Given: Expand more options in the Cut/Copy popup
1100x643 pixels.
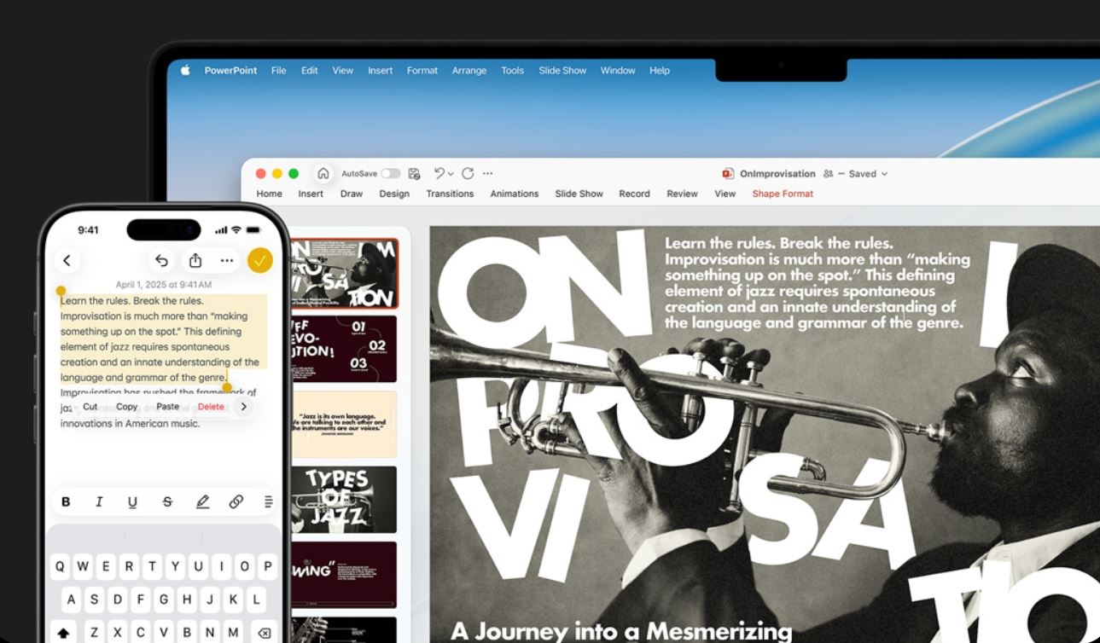Looking at the screenshot, I should pos(244,407).
